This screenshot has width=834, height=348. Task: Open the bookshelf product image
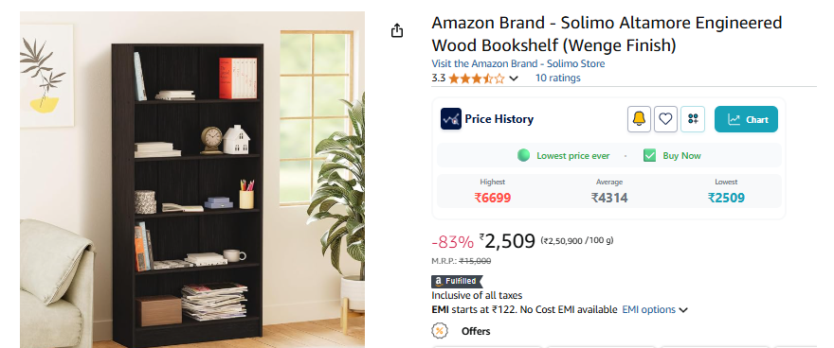[192, 180]
